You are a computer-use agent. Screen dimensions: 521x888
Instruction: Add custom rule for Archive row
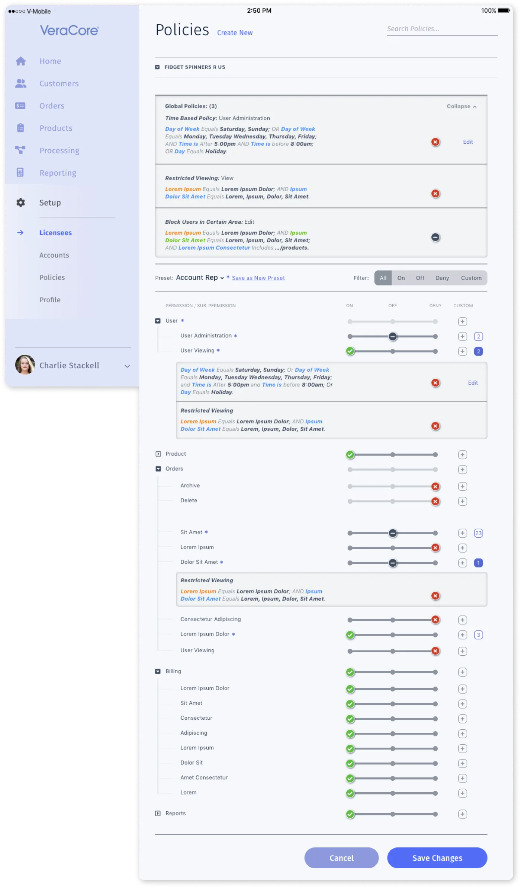[463, 486]
